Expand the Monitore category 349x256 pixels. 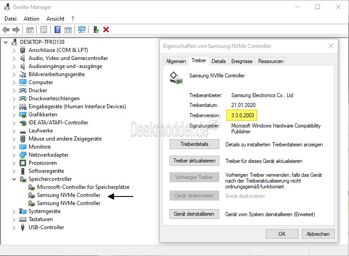14,147
